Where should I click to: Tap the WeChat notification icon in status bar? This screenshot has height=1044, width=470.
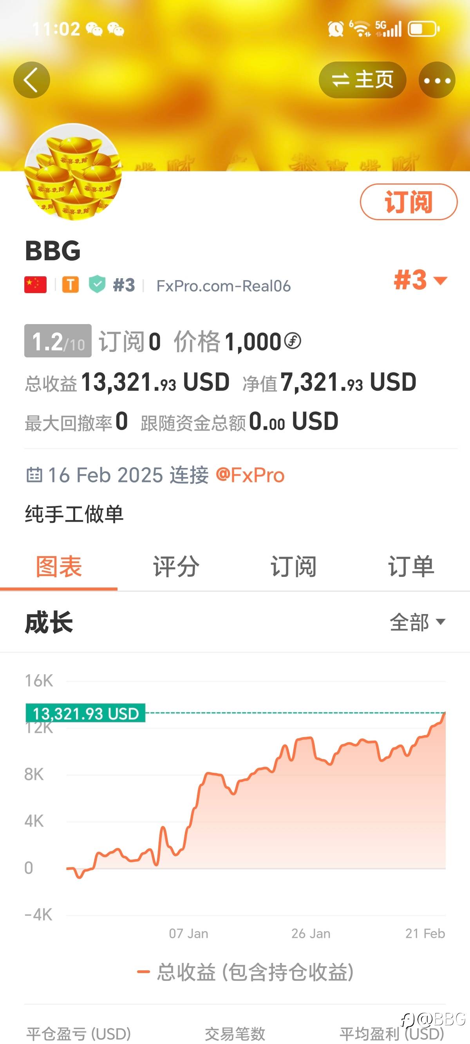94,29
